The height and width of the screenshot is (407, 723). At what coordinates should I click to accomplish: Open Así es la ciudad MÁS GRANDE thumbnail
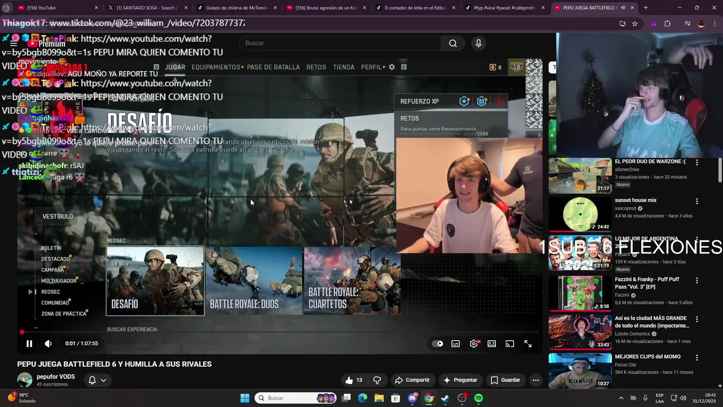point(580,332)
